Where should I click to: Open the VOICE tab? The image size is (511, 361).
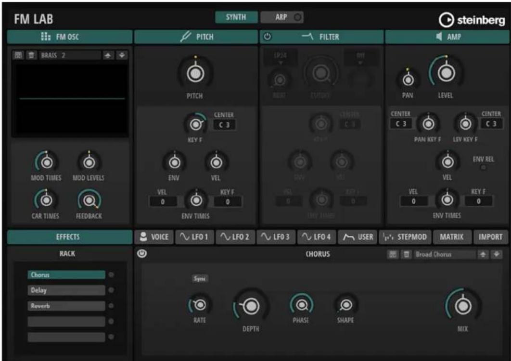click(x=154, y=237)
